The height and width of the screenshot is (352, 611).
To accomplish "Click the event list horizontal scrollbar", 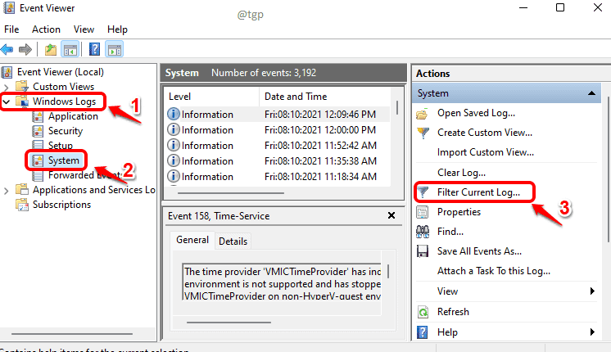I will [231, 192].
